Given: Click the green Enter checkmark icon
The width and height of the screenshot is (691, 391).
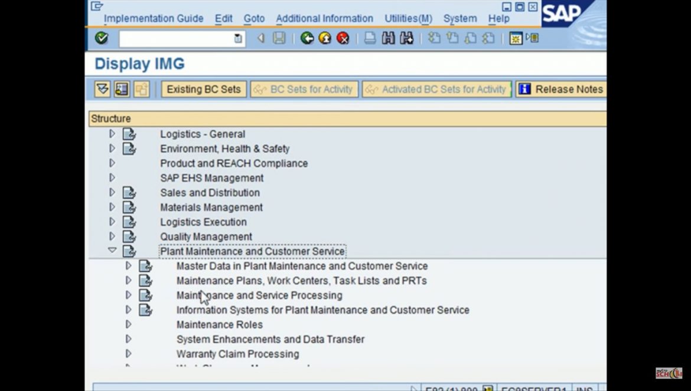Looking at the screenshot, I should (102, 38).
